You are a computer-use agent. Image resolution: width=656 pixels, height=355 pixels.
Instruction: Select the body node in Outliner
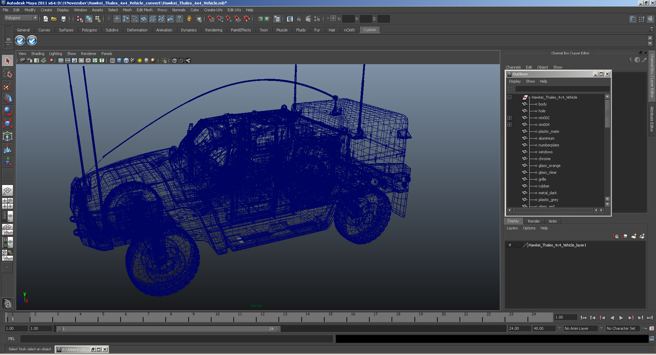(543, 104)
